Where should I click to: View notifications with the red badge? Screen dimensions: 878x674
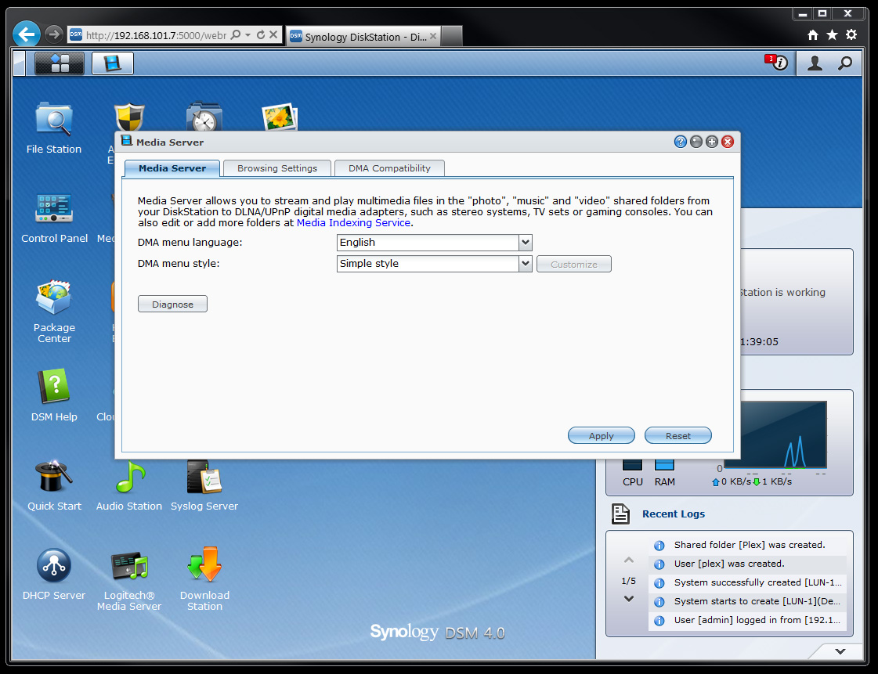[777, 62]
